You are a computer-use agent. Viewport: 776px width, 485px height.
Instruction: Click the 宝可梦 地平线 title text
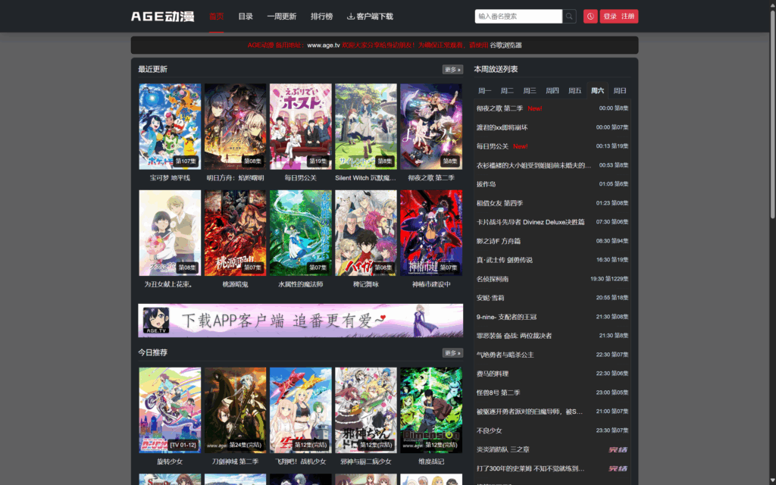[x=170, y=178]
